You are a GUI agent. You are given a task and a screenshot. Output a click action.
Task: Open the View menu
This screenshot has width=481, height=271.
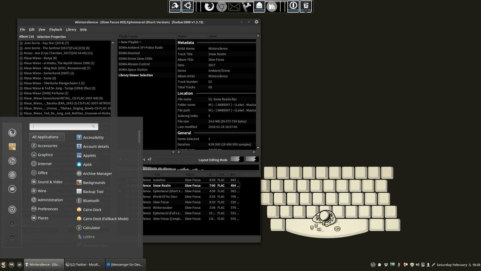(42, 29)
